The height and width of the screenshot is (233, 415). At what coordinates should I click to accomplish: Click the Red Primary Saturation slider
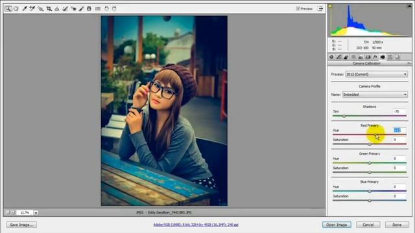tap(370, 144)
